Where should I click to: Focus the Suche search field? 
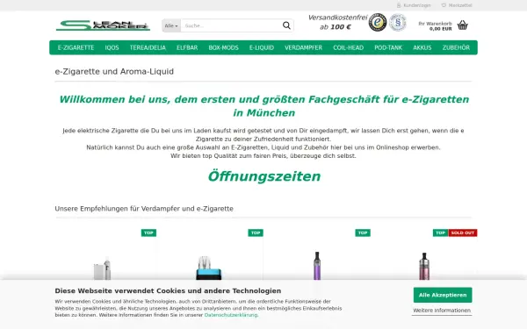click(x=231, y=25)
